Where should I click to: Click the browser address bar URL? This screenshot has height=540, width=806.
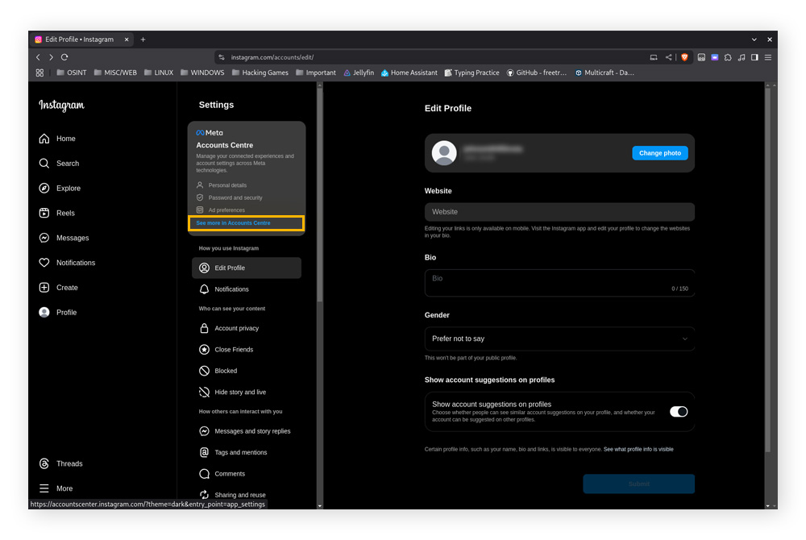click(272, 57)
